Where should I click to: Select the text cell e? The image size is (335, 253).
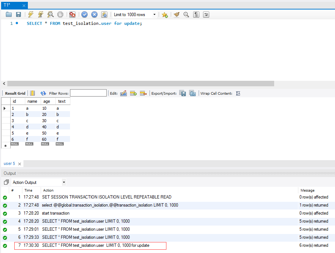click(63, 133)
